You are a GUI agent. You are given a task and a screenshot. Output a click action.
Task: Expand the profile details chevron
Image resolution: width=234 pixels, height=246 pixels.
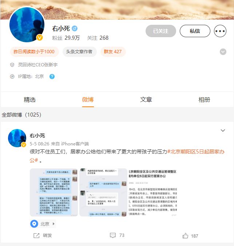click(223, 52)
